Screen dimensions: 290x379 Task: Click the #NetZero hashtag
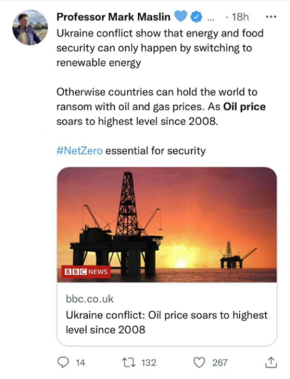tap(80, 151)
